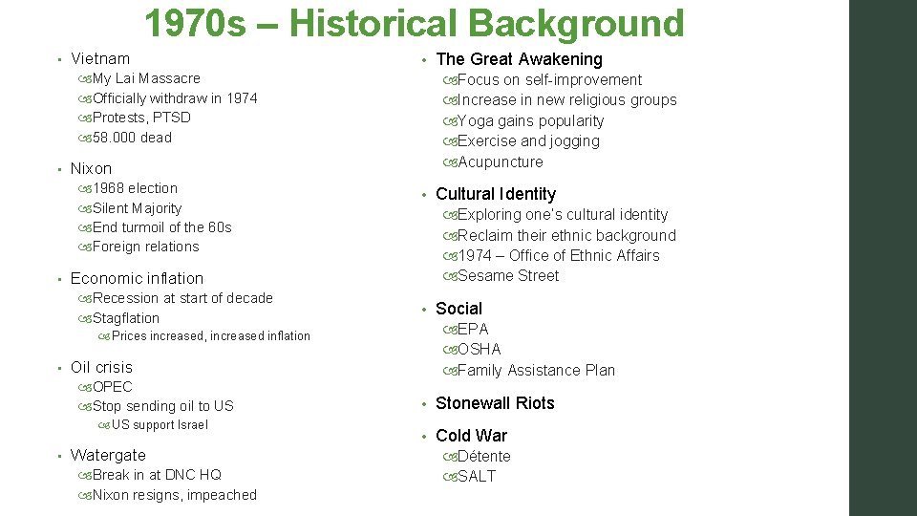
Task: Click the "Silent Majority" line
Action: (137, 208)
